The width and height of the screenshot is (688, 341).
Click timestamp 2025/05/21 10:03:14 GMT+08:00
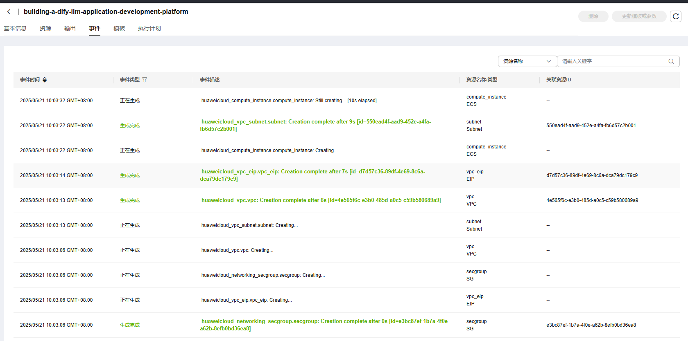coord(57,175)
